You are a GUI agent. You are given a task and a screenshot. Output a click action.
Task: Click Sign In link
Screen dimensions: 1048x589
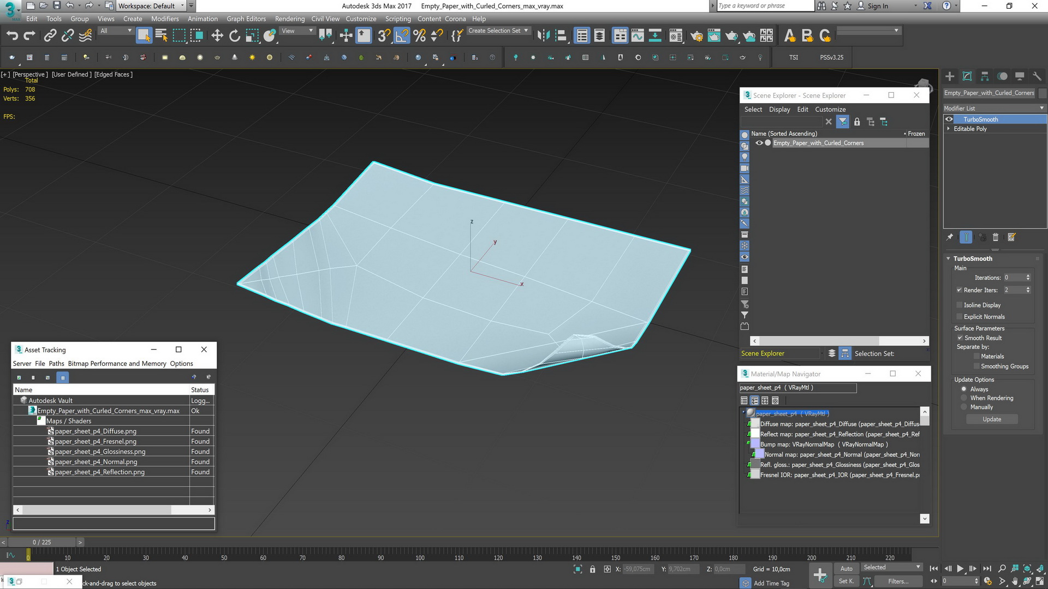tap(878, 6)
